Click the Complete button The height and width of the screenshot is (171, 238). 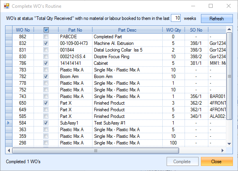182,161
